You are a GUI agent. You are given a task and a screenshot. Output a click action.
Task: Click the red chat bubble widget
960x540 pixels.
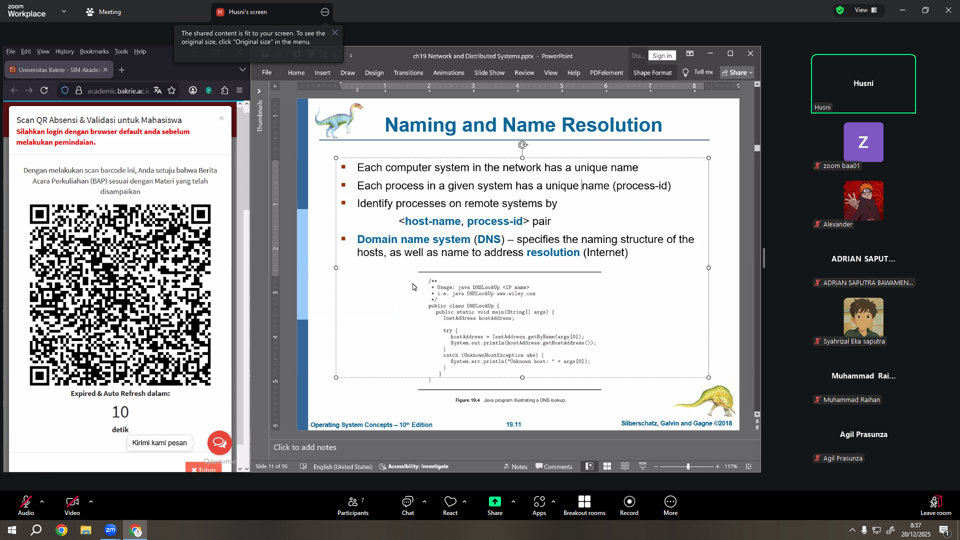pyautogui.click(x=219, y=442)
